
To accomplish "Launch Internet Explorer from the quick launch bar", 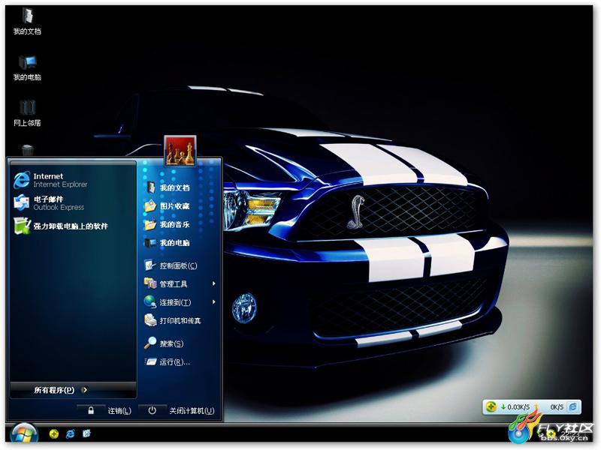I will (x=71, y=433).
